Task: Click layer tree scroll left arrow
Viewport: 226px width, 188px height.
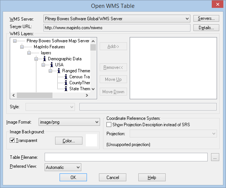Action: tap(13, 95)
